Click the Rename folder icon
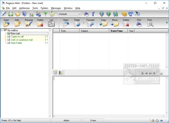This screenshot has width=169, height=123. [x=29, y=24]
